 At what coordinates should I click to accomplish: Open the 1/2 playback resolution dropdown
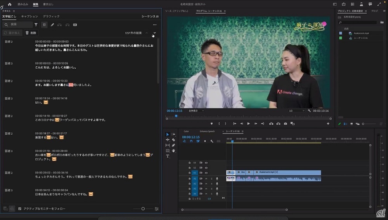297,111
